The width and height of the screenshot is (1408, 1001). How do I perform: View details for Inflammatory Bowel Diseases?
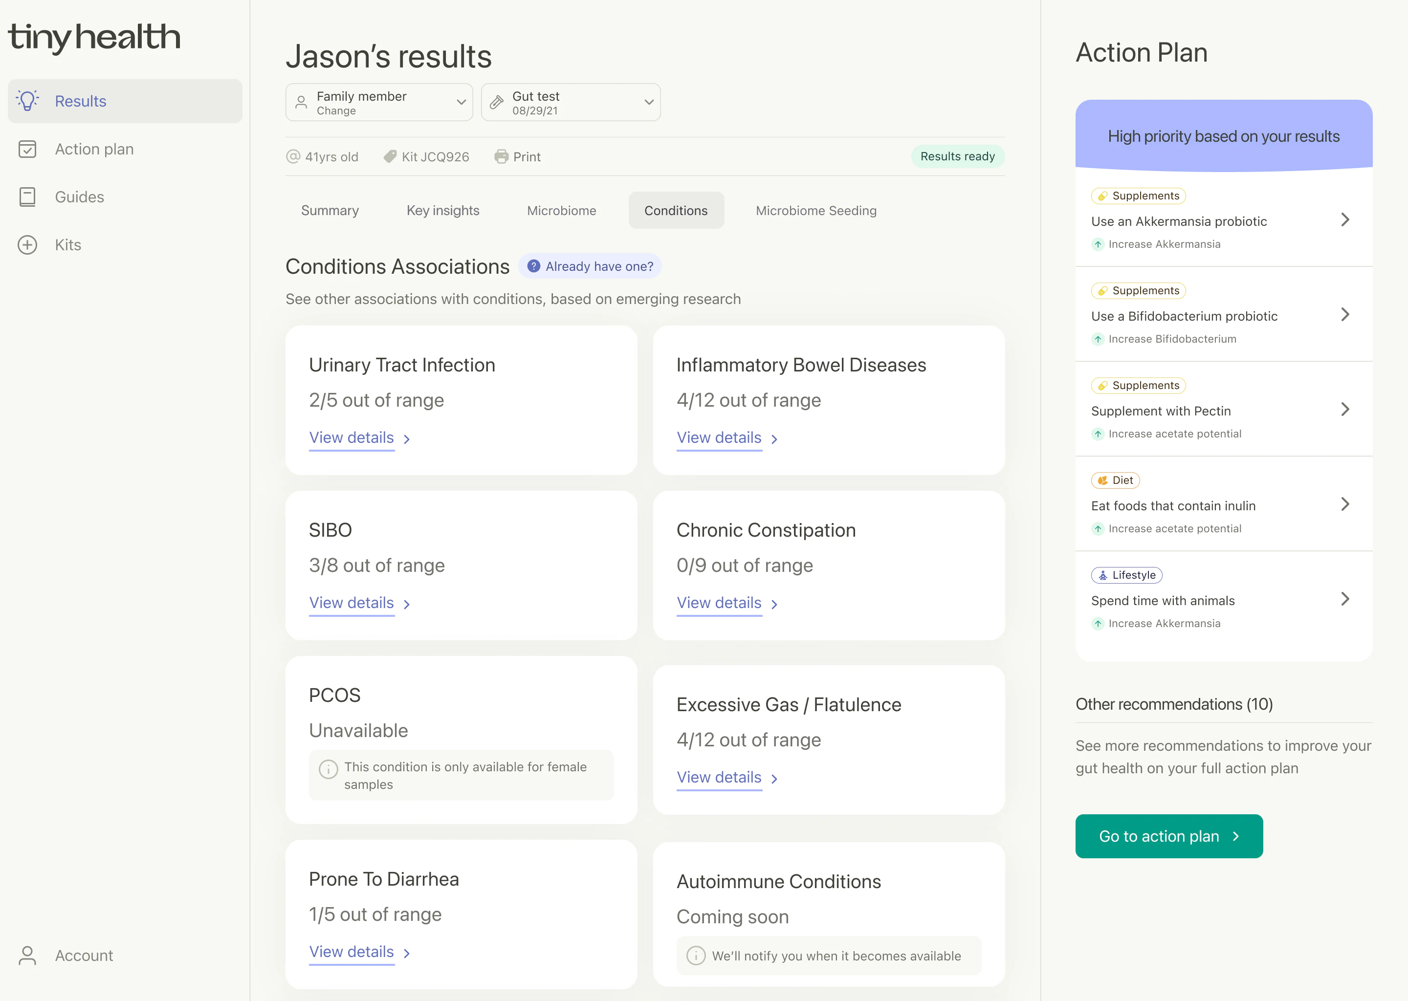click(x=728, y=438)
